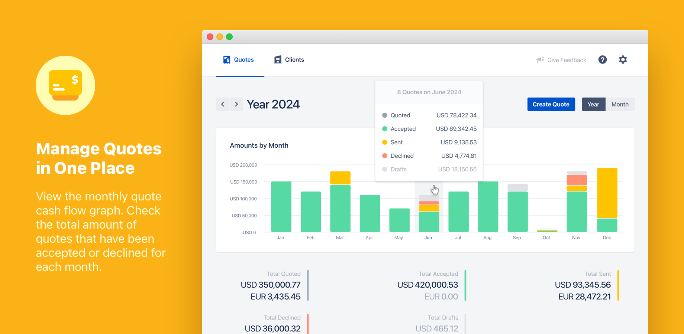684x334 pixels.
Task: Click the 'USD 4,774.81' Declined value
Action: click(459, 156)
